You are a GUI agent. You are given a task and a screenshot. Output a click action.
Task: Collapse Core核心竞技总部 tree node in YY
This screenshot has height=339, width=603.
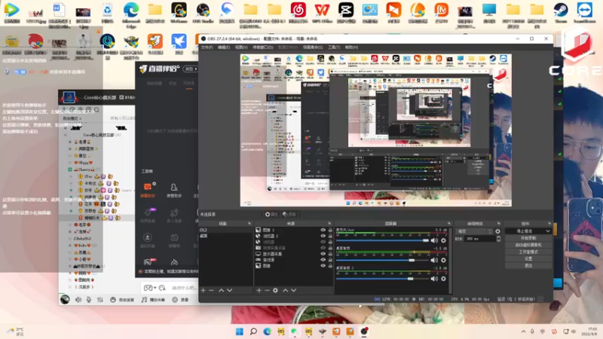click(66, 136)
